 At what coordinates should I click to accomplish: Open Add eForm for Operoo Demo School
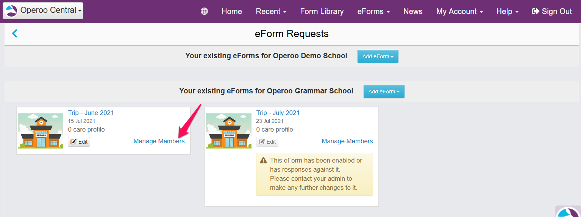coord(378,56)
